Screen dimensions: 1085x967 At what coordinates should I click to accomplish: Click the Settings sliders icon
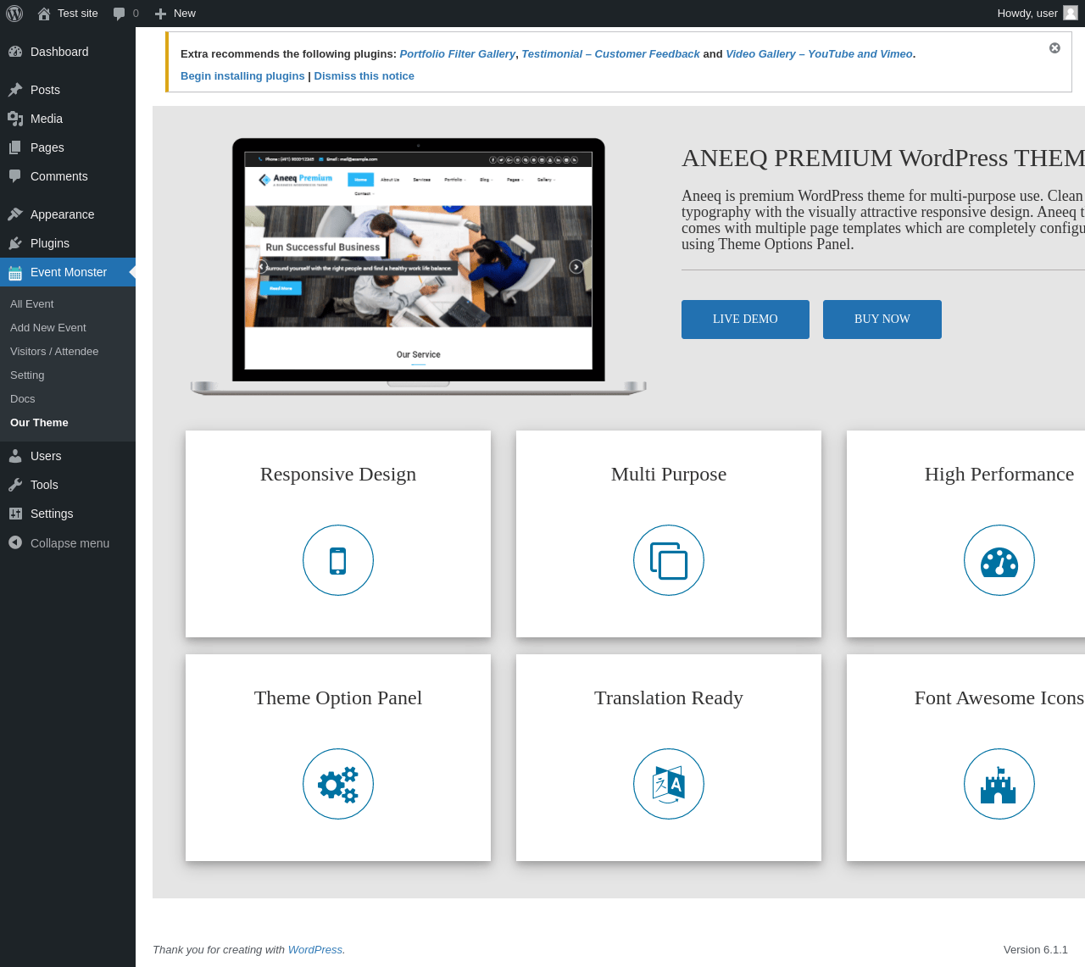point(15,514)
